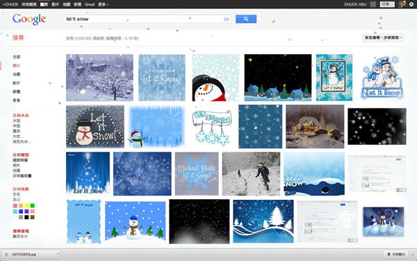Image resolution: width=417 pixels, height=261 pixels.
Task: Filter by 大型 size
Action: coord(17,120)
